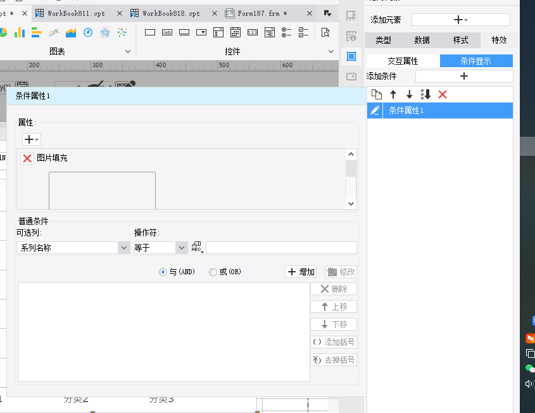This screenshot has height=413, width=535.
Task: Click the 添加括号 button
Action: point(334,342)
